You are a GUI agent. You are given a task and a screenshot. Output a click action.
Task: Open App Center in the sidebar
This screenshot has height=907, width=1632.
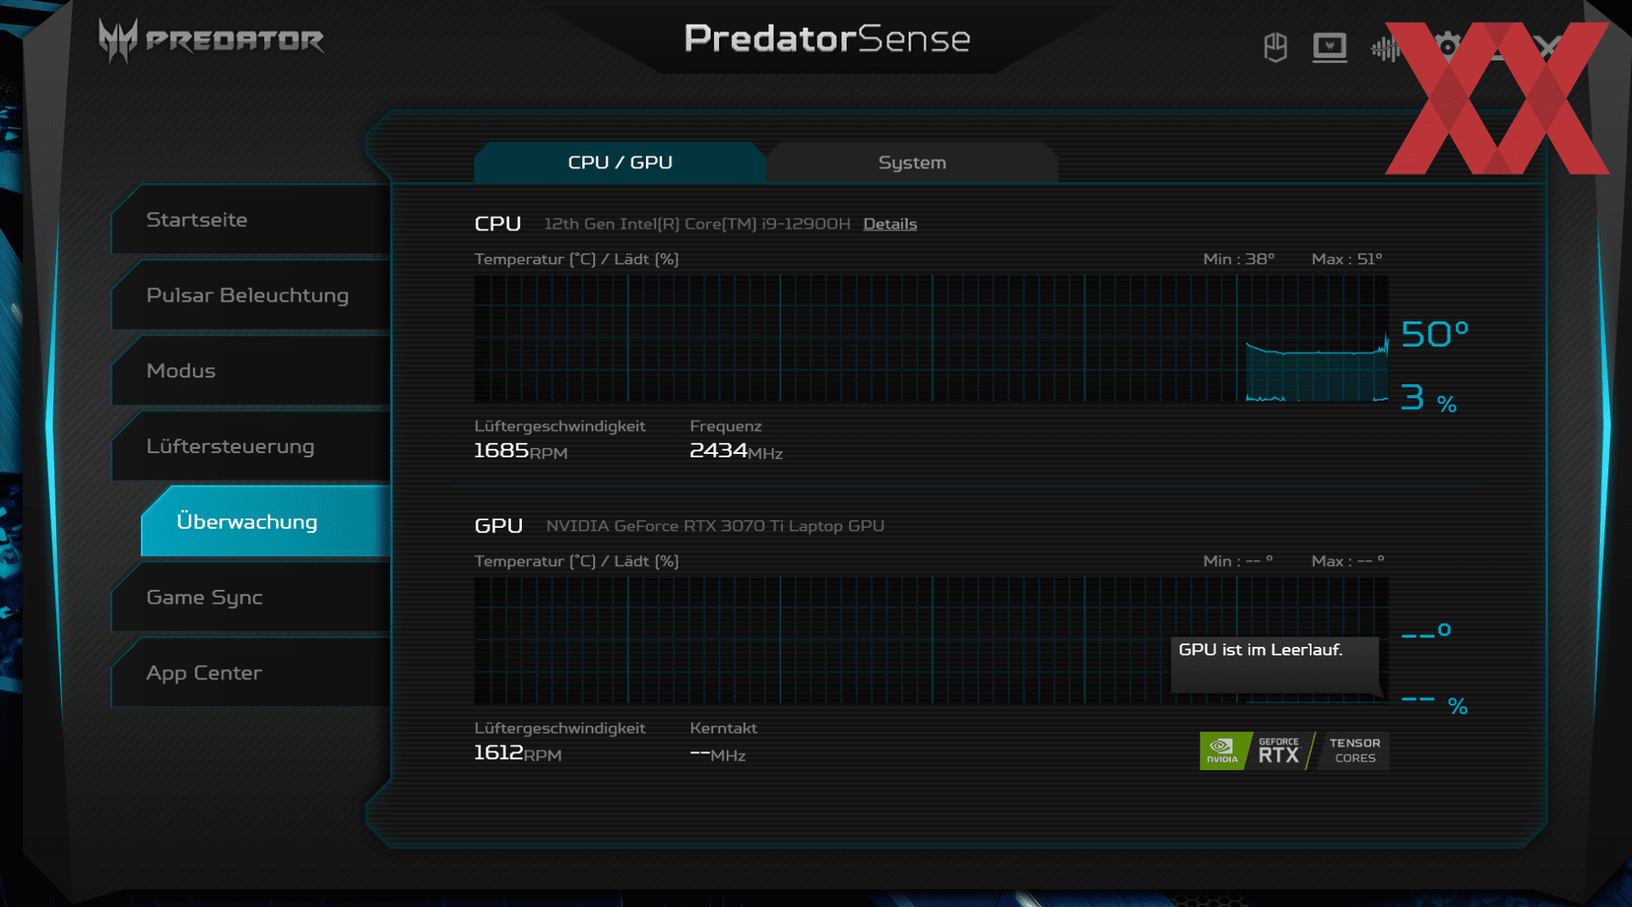[251, 672]
